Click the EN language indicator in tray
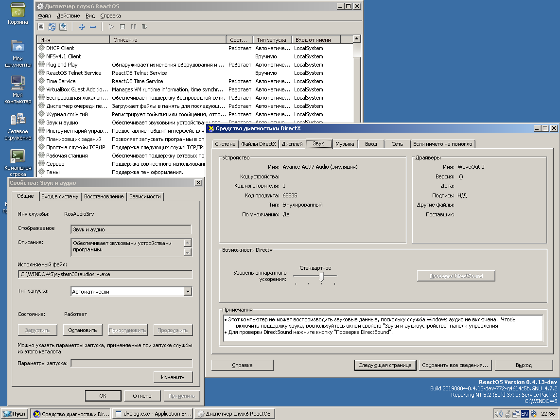560x420 pixels. pyautogui.click(x=525, y=414)
